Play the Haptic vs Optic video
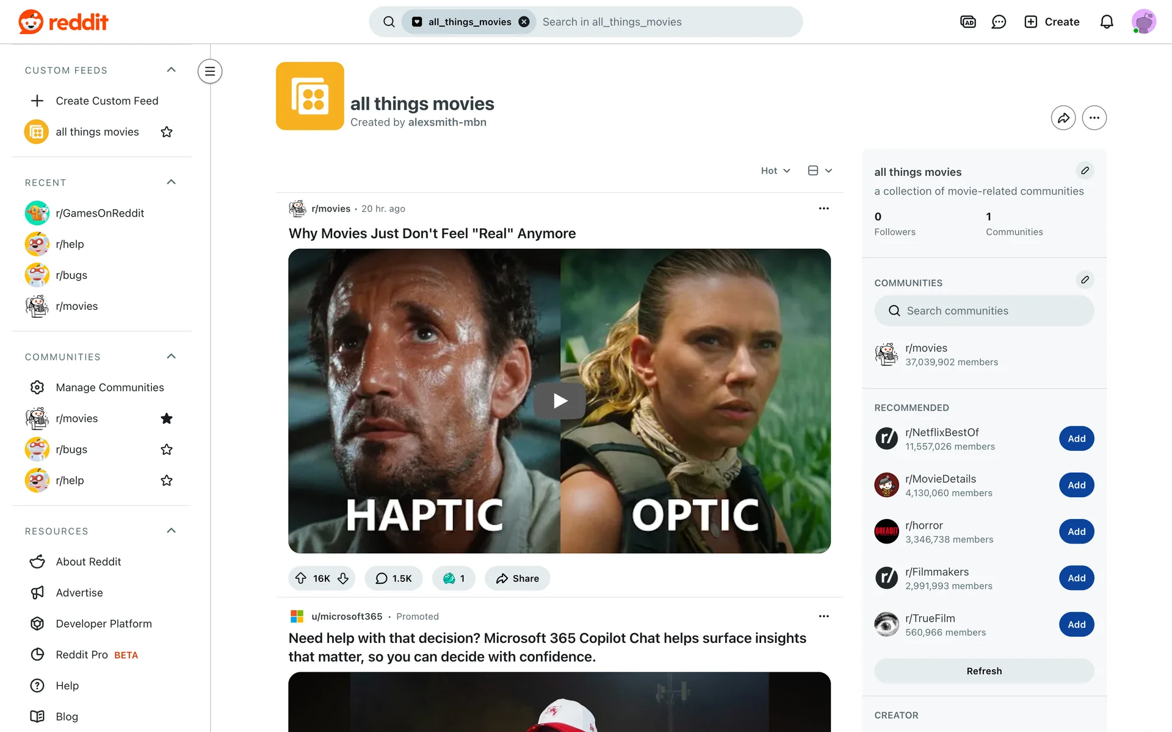The width and height of the screenshot is (1172, 732). [559, 401]
